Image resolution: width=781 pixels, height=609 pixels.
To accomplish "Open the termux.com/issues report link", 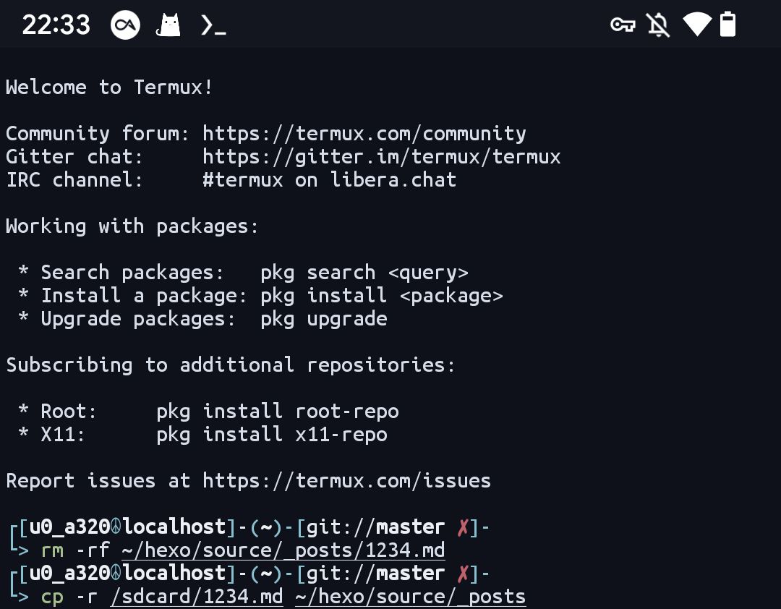I will click(346, 481).
